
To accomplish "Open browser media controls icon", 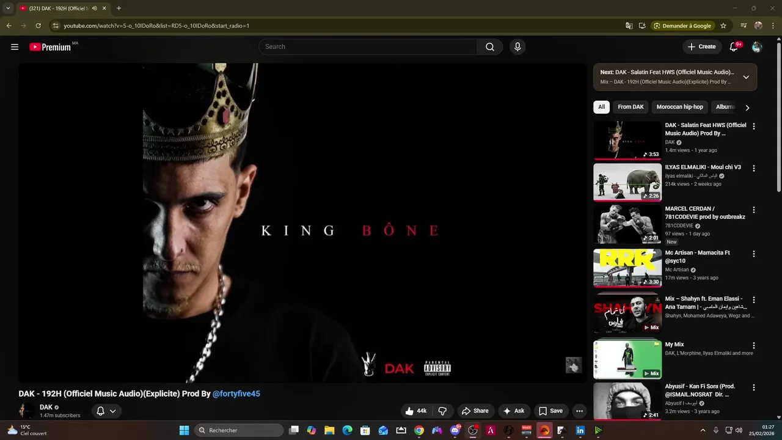I will 744,26.
